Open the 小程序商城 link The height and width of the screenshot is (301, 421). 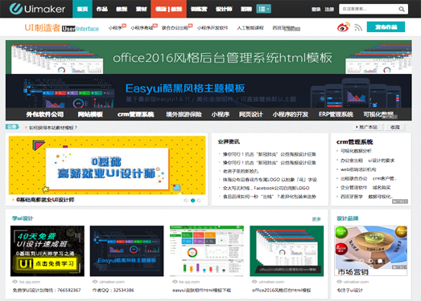tap(142, 28)
